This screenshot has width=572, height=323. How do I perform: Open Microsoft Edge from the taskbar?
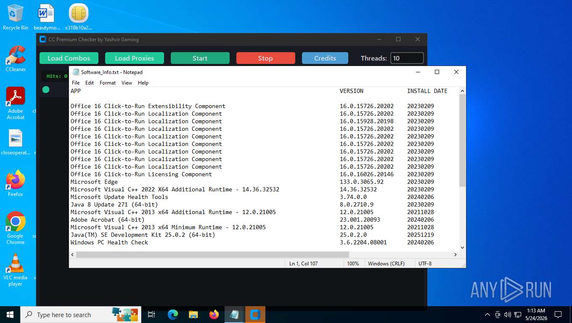[173, 315]
